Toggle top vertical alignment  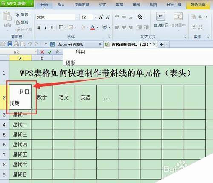(x=117, y=17)
